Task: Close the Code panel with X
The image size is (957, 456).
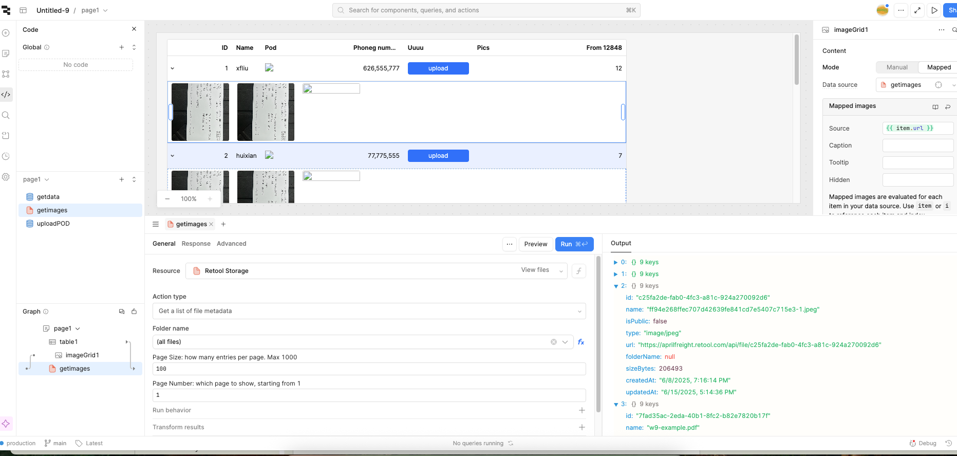Action: [x=134, y=29]
